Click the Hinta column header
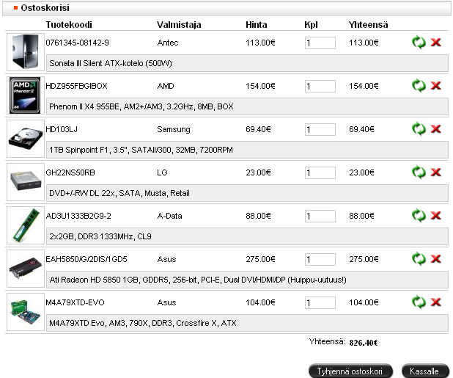 pyautogui.click(x=257, y=24)
